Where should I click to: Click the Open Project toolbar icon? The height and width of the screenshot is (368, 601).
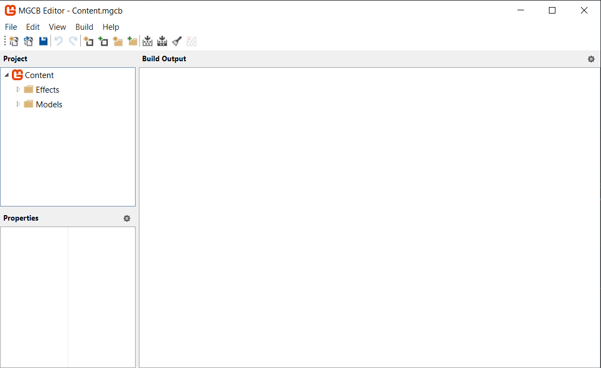pyautogui.click(x=28, y=41)
